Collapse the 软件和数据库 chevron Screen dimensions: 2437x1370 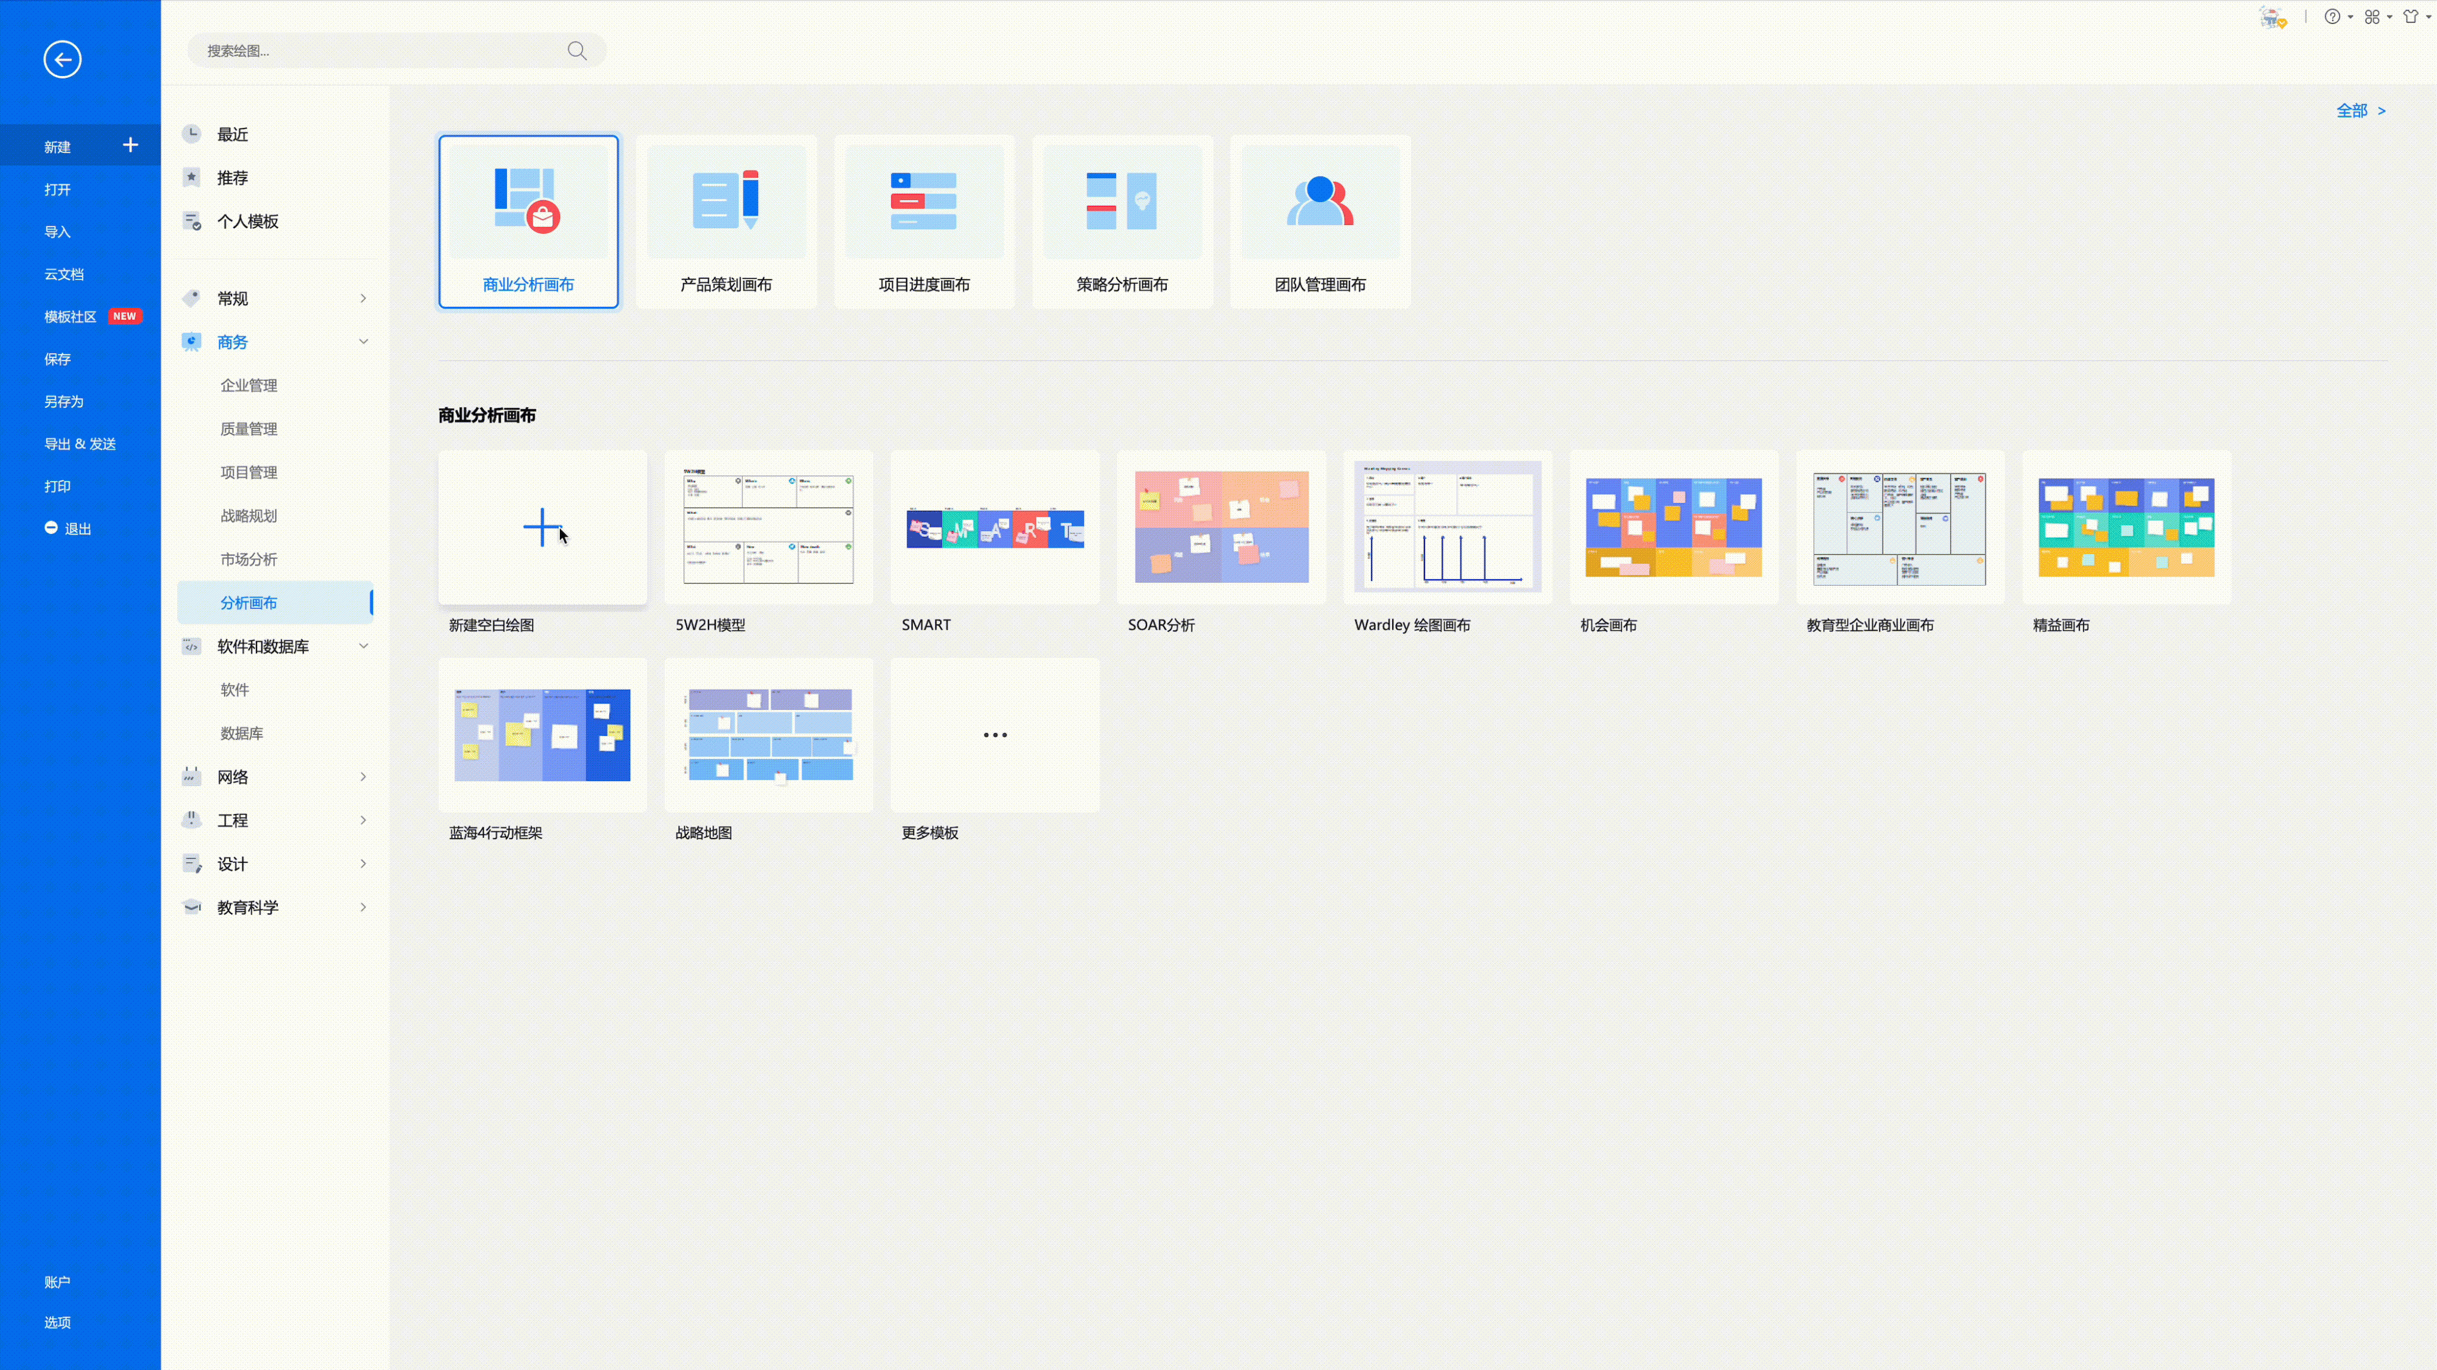click(363, 647)
